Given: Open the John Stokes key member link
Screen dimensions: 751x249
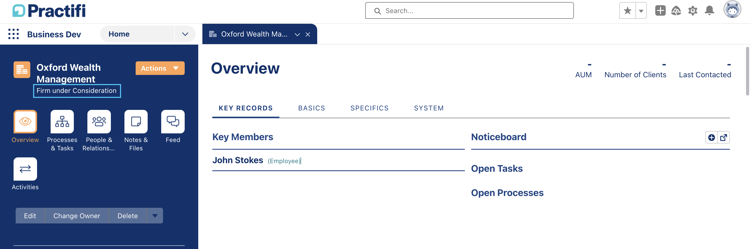Looking at the screenshot, I should (238, 160).
